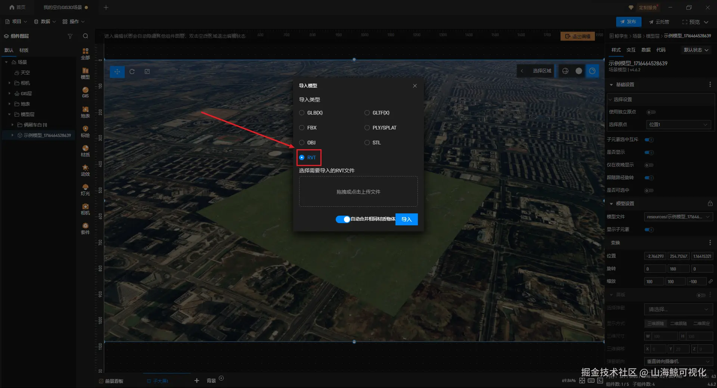Toggle 跟随路径旋转 switch
Screen dimensions: 717x388
tap(649, 178)
